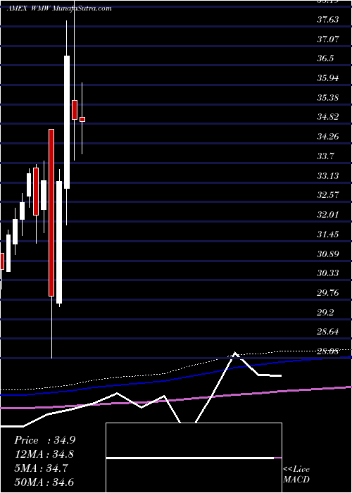Click the 29.2 price axis label
The height and width of the screenshot is (493, 352).
pyautogui.click(x=325, y=312)
